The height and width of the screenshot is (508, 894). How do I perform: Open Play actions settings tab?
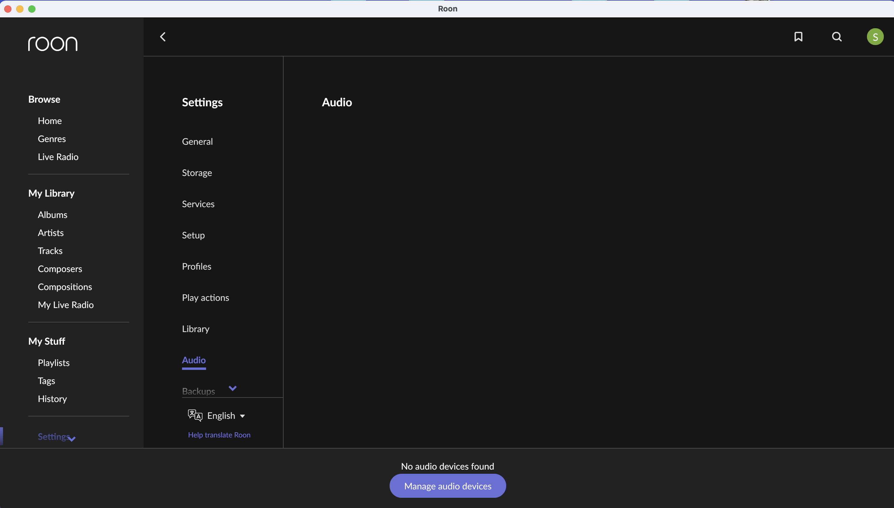[205, 298]
